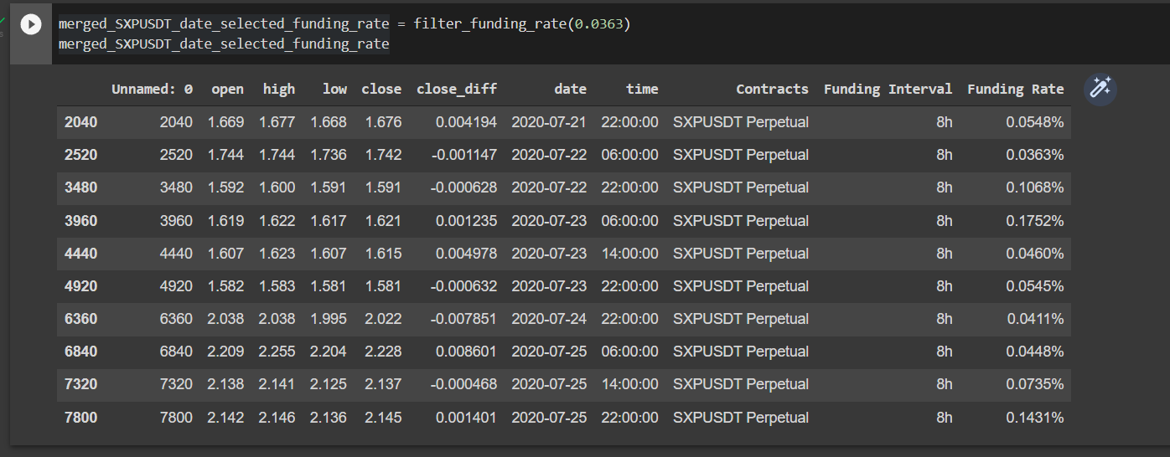Click the 0.1752% funding rate cell

click(x=1035, y=221)
